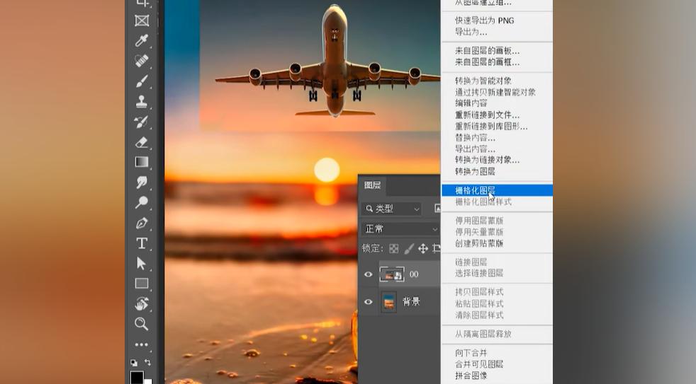Open the 正常 blend mode dropdown
Image resolution: width=696 pixels, height=384 pixels.
point(401,229)
